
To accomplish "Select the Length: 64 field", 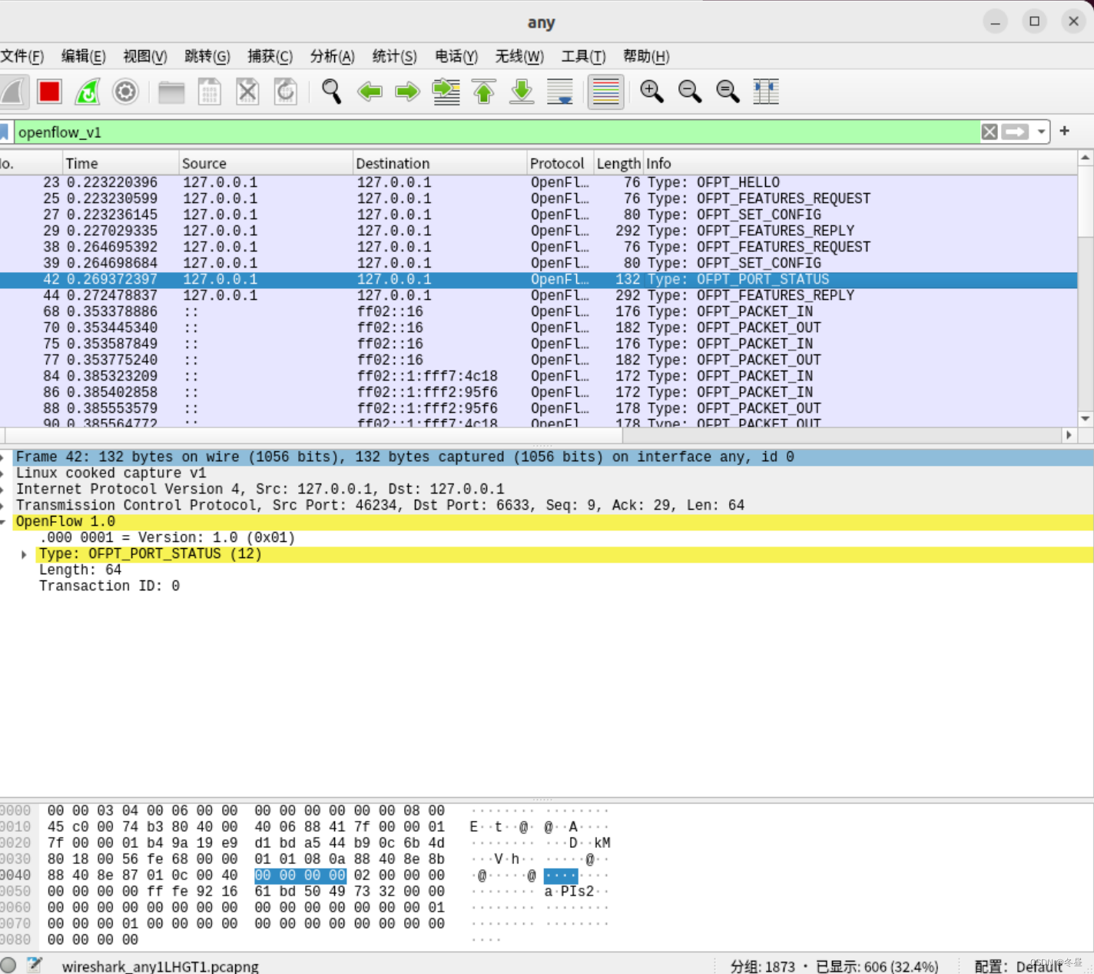I will click(x=81, y=570).
